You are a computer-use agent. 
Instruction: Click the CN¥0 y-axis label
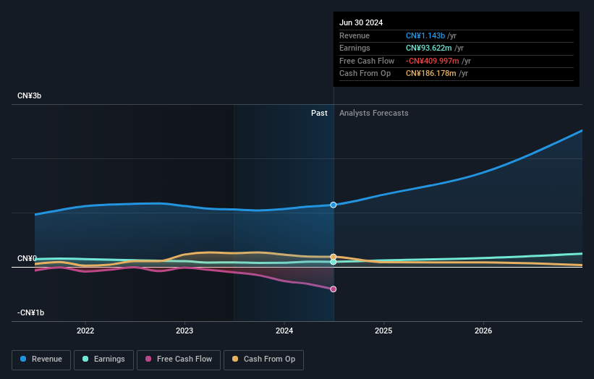(x=27, y=259)
